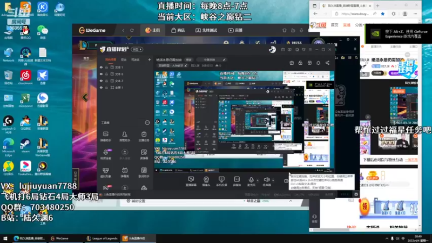This screenshot has width=432, height=243.
Task: Click the 一键开播 link on browser page
Action: click(411, 160)
